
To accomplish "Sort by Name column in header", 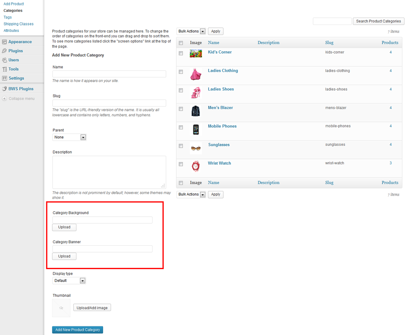I will click(213, 43).
